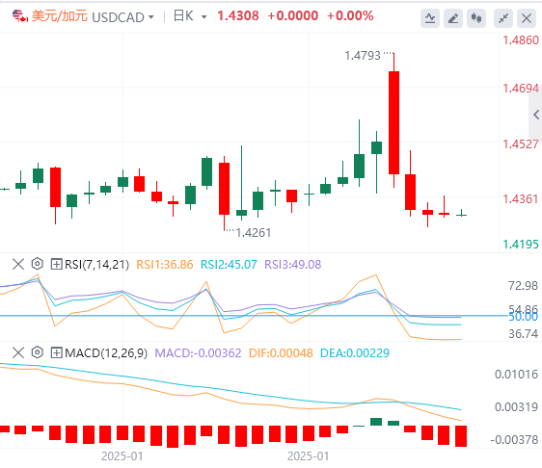Click the DEA:0.00229 value

coord(355,353)
